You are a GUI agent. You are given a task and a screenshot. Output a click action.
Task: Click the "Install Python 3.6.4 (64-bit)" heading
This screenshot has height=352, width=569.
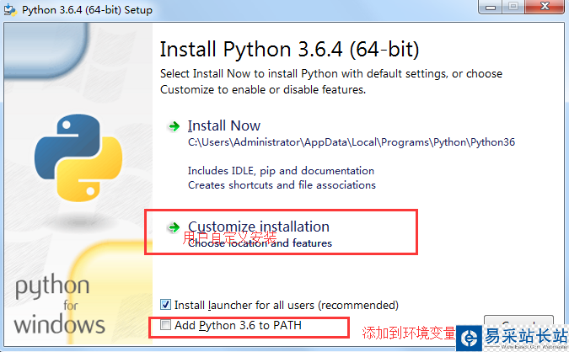coord(289,48)
